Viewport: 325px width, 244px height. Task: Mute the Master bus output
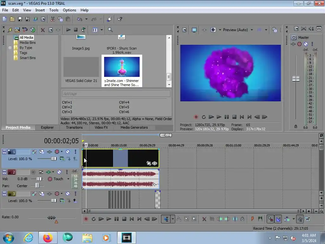click(306, 44)
